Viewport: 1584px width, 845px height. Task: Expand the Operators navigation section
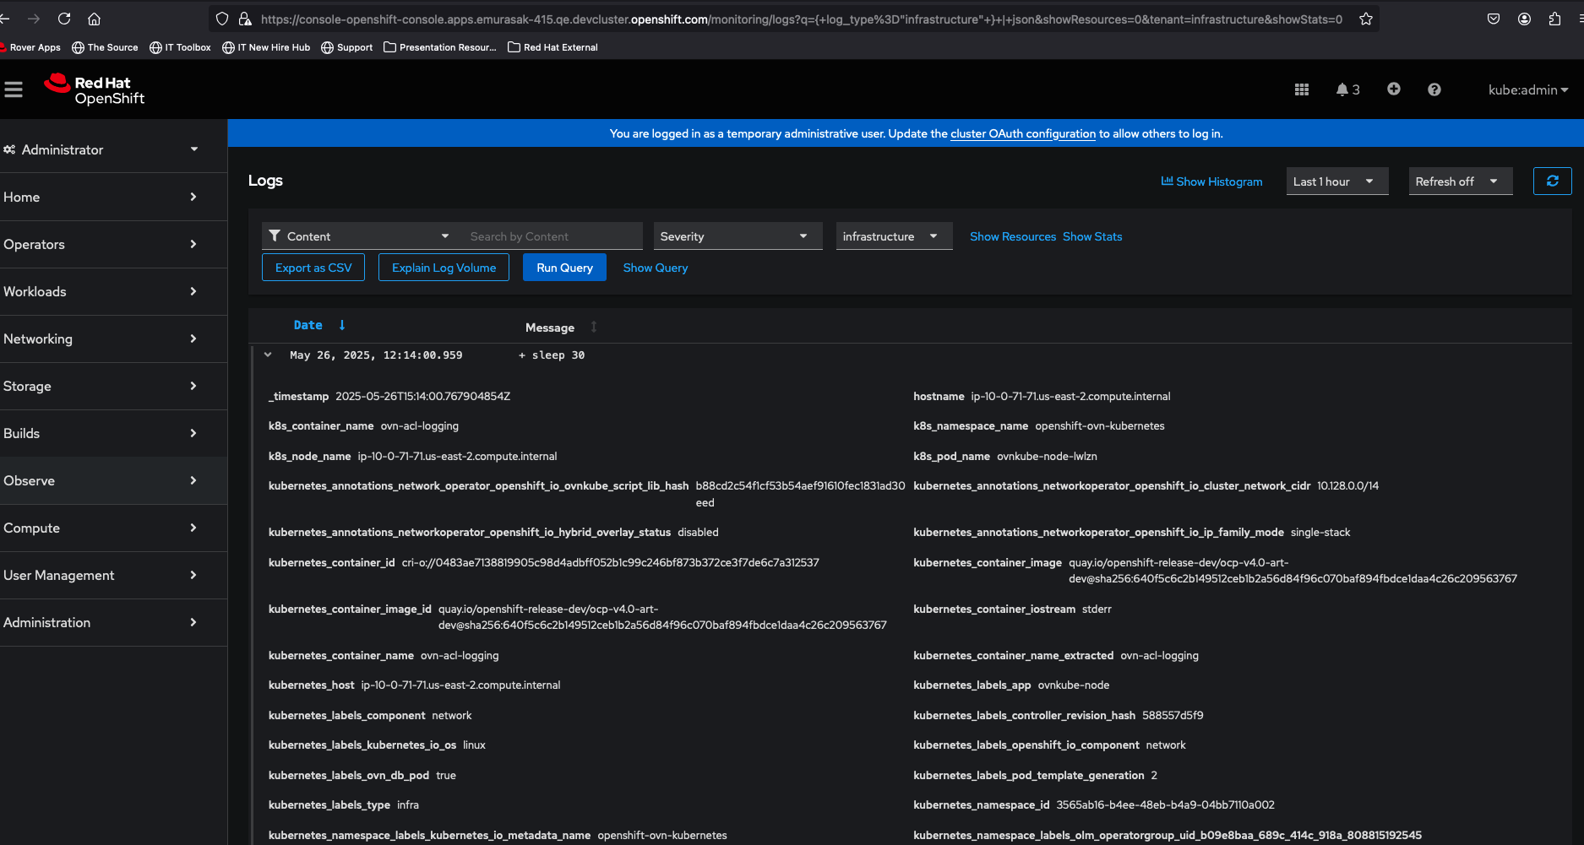coord(113,244)
